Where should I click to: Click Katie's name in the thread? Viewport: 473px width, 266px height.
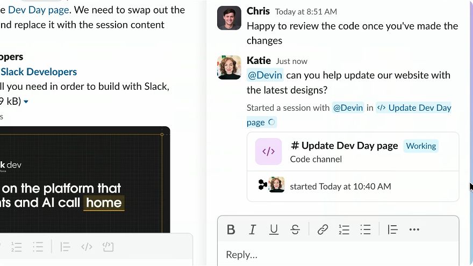coord(259,61)
